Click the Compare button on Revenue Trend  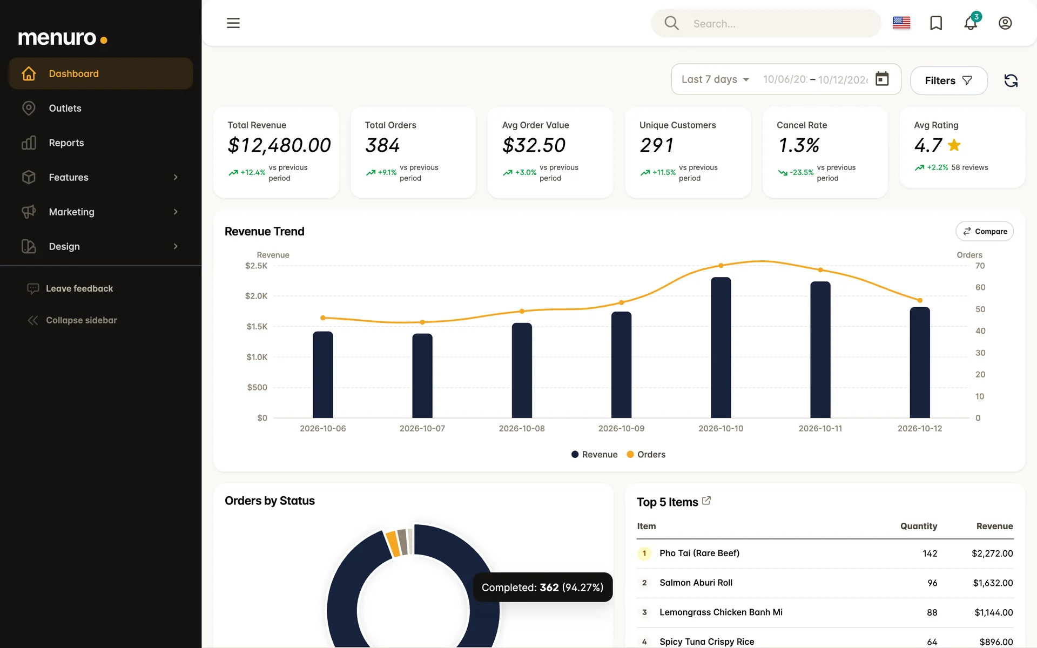pyautogui.click(x=984, y=231)
